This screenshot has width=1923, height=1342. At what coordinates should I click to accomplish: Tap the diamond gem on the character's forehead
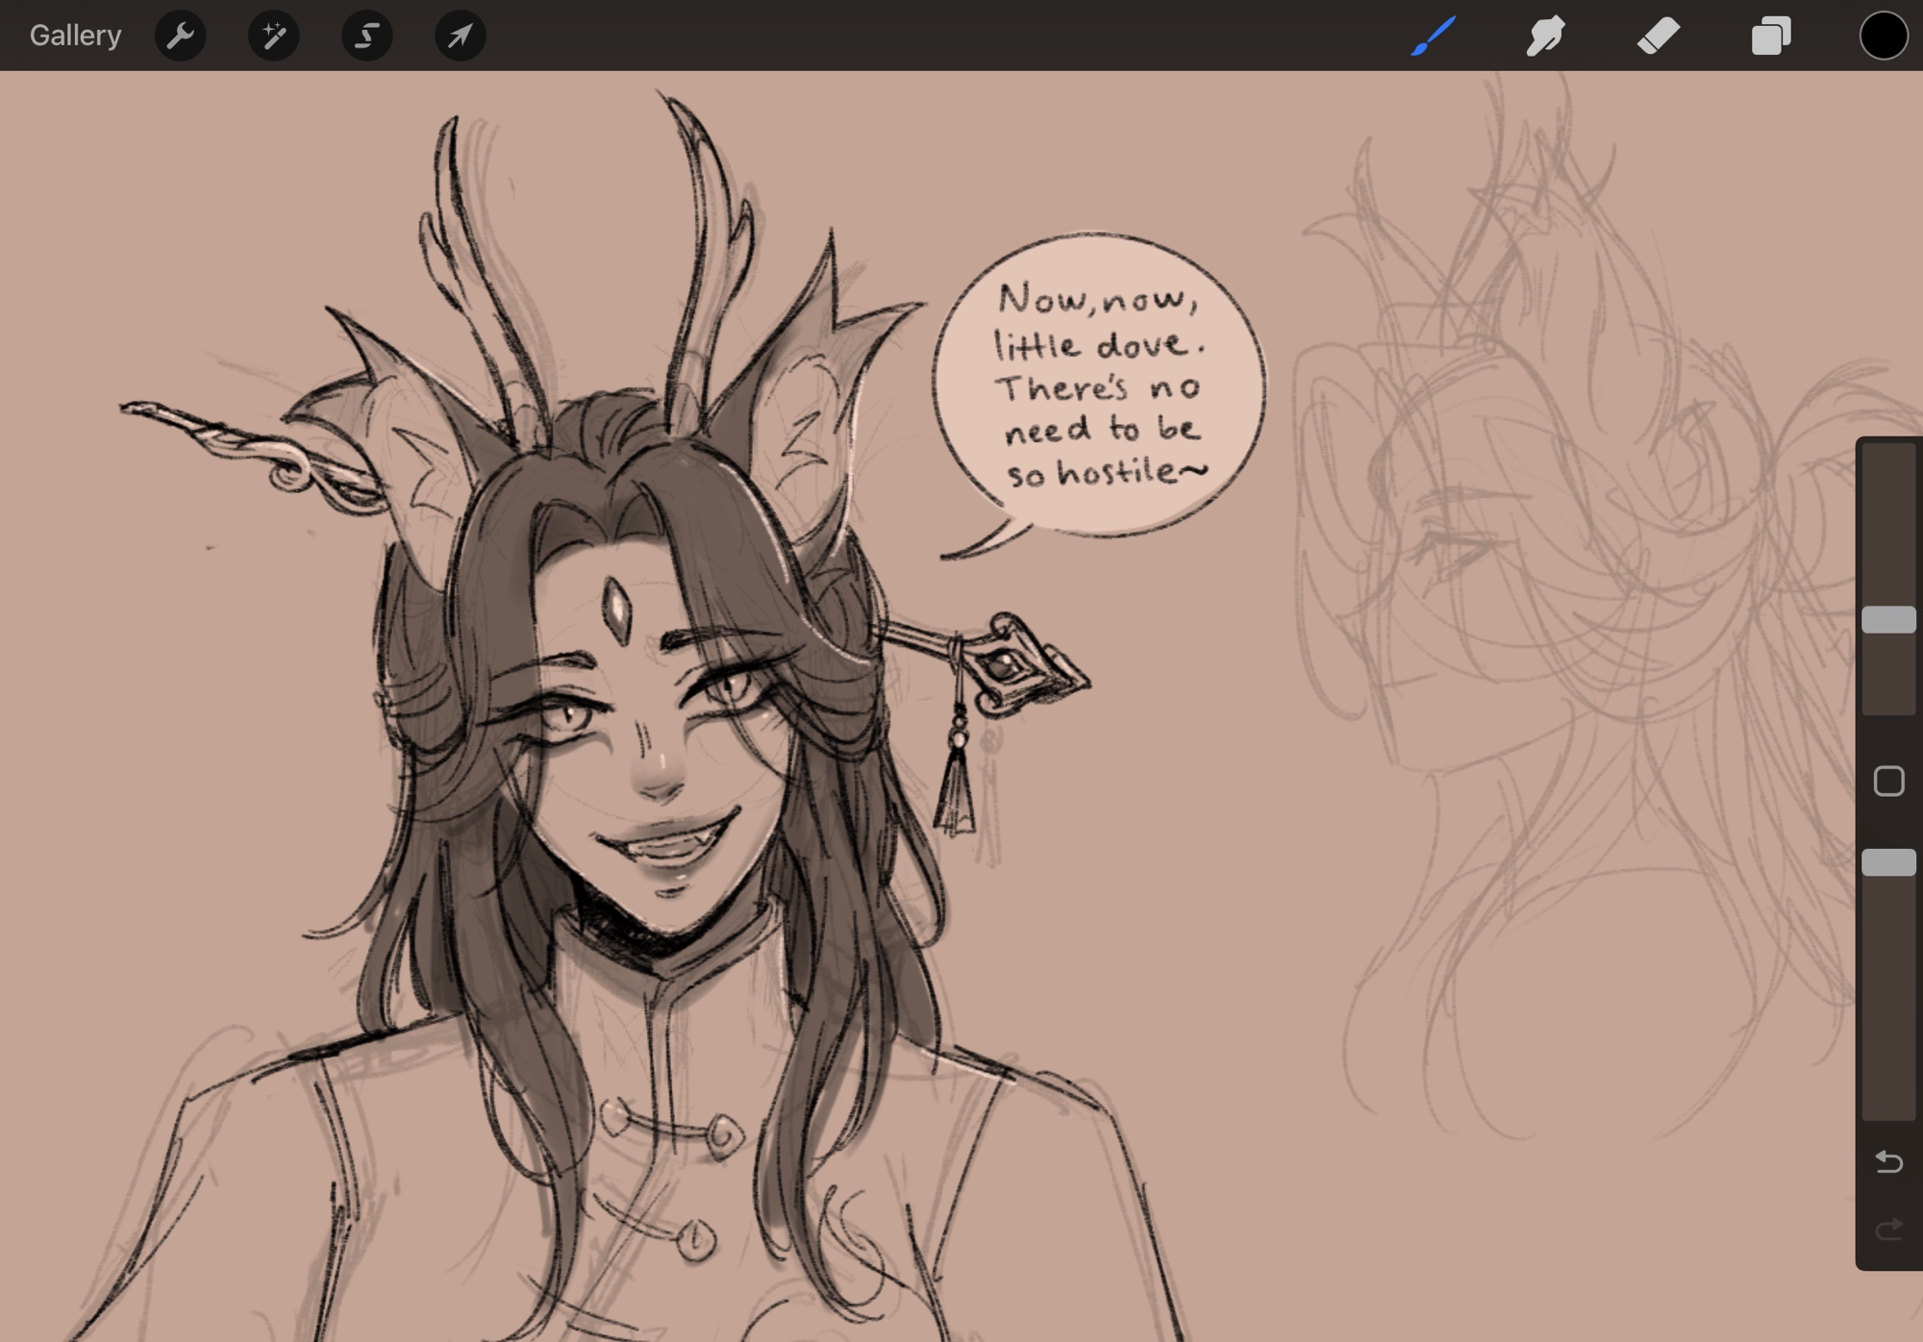click(x=615, y=609)
